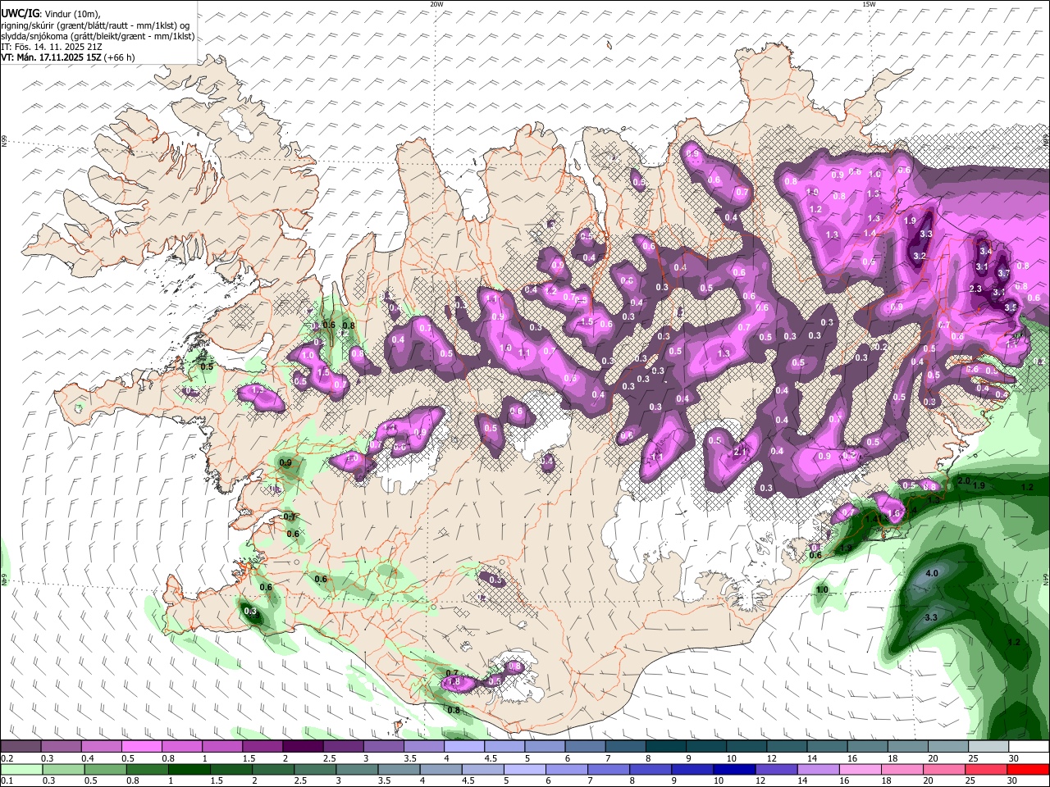Screen dimensions: 1050x787
Task: Select the bottom legend row swatch labeled 4.5
Action: pos(482,770)
